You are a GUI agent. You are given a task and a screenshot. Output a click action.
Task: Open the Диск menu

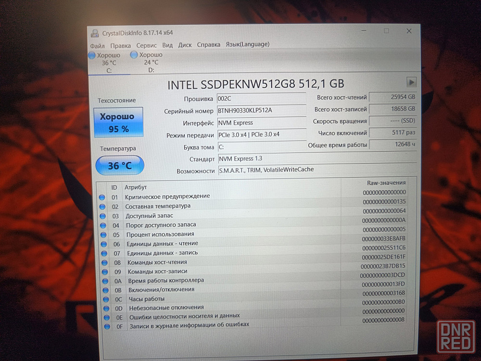click(185, 45)
